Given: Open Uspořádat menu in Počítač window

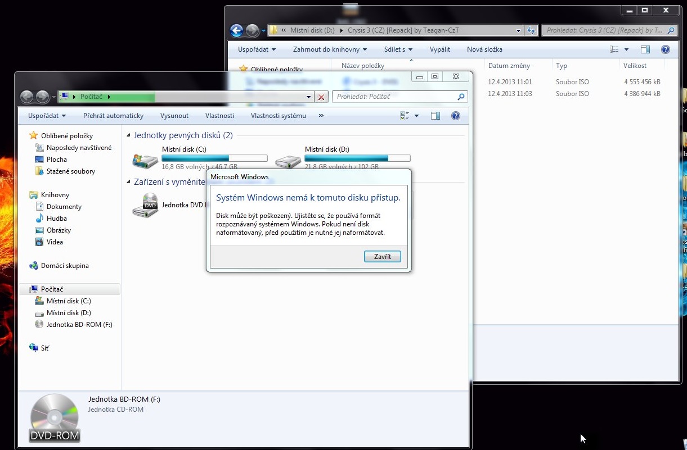Looking at the screenshot, I should [x=48, y=116].
